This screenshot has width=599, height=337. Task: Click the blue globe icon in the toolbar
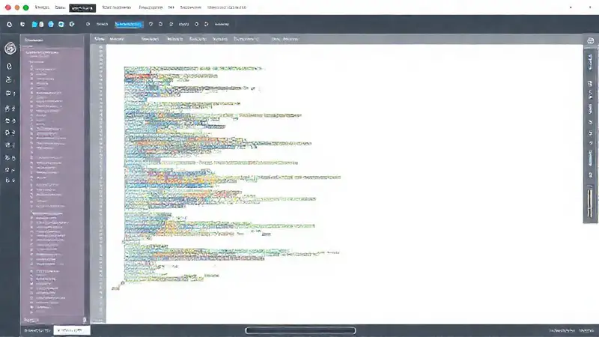(49, 24)
